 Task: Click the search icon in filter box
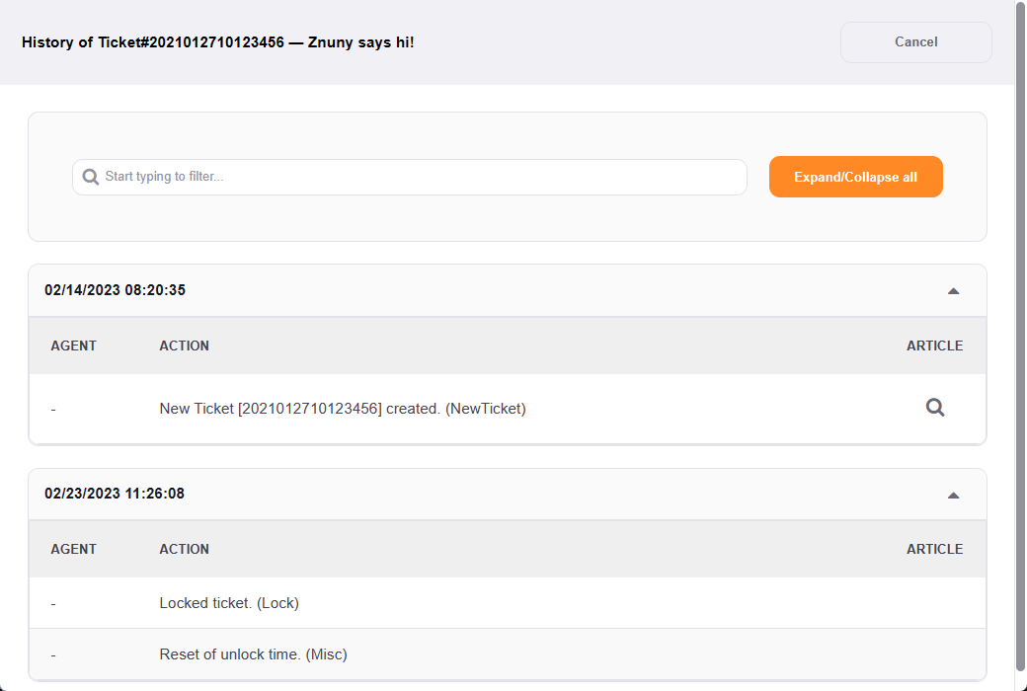(91, 177)
